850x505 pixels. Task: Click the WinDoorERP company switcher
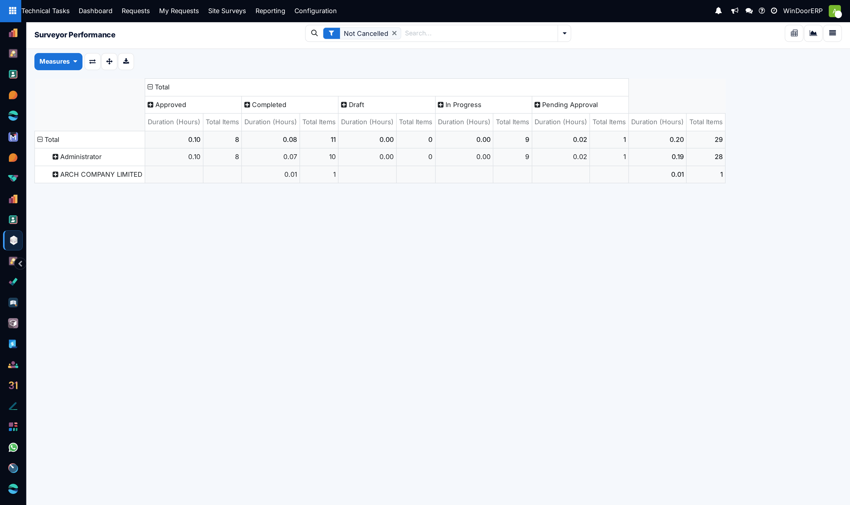click(x=803, y=11)
